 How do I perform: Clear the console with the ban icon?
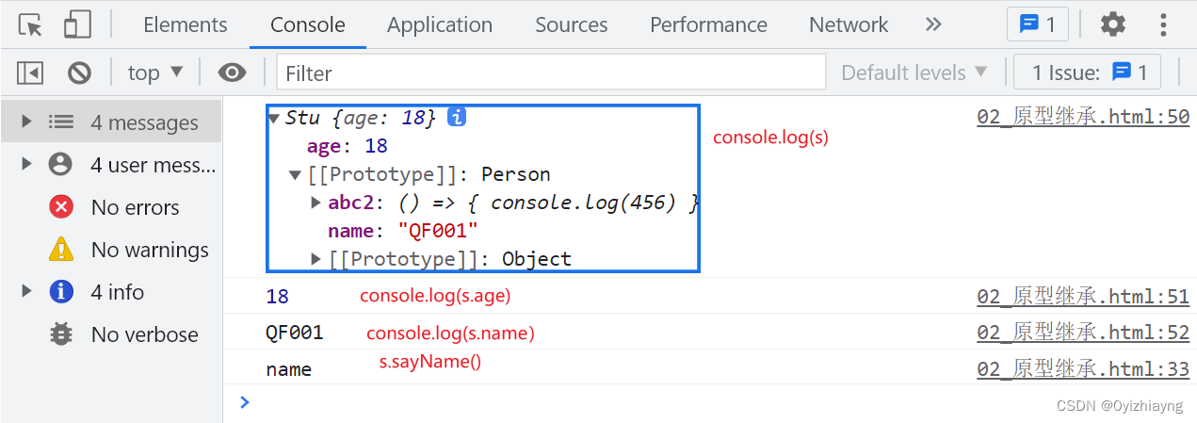79,73
